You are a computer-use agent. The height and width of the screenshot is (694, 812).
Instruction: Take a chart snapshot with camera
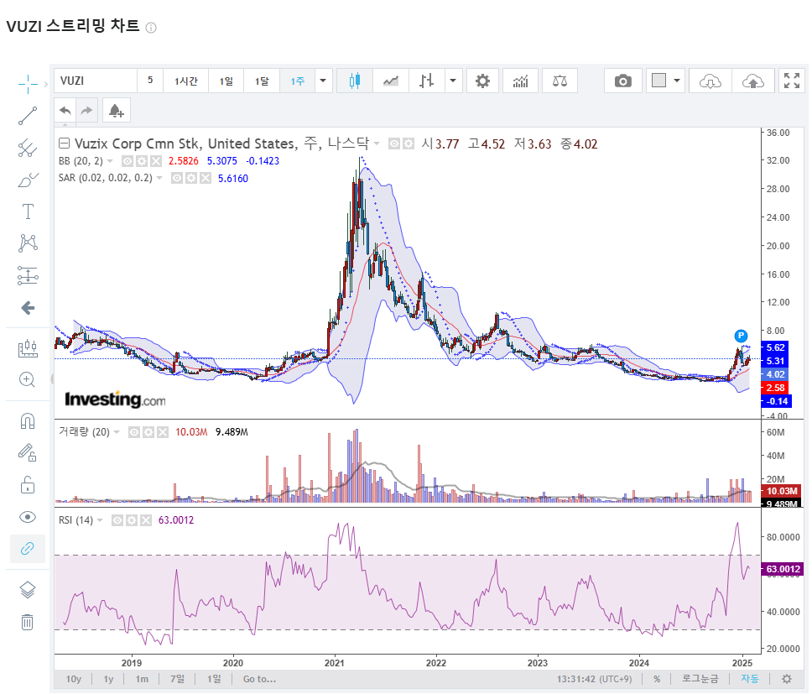click(623, 81)
